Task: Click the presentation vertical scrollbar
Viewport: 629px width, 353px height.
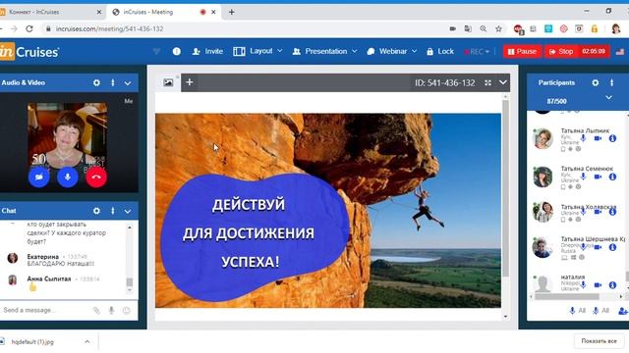Action: (x=505, y=187)
